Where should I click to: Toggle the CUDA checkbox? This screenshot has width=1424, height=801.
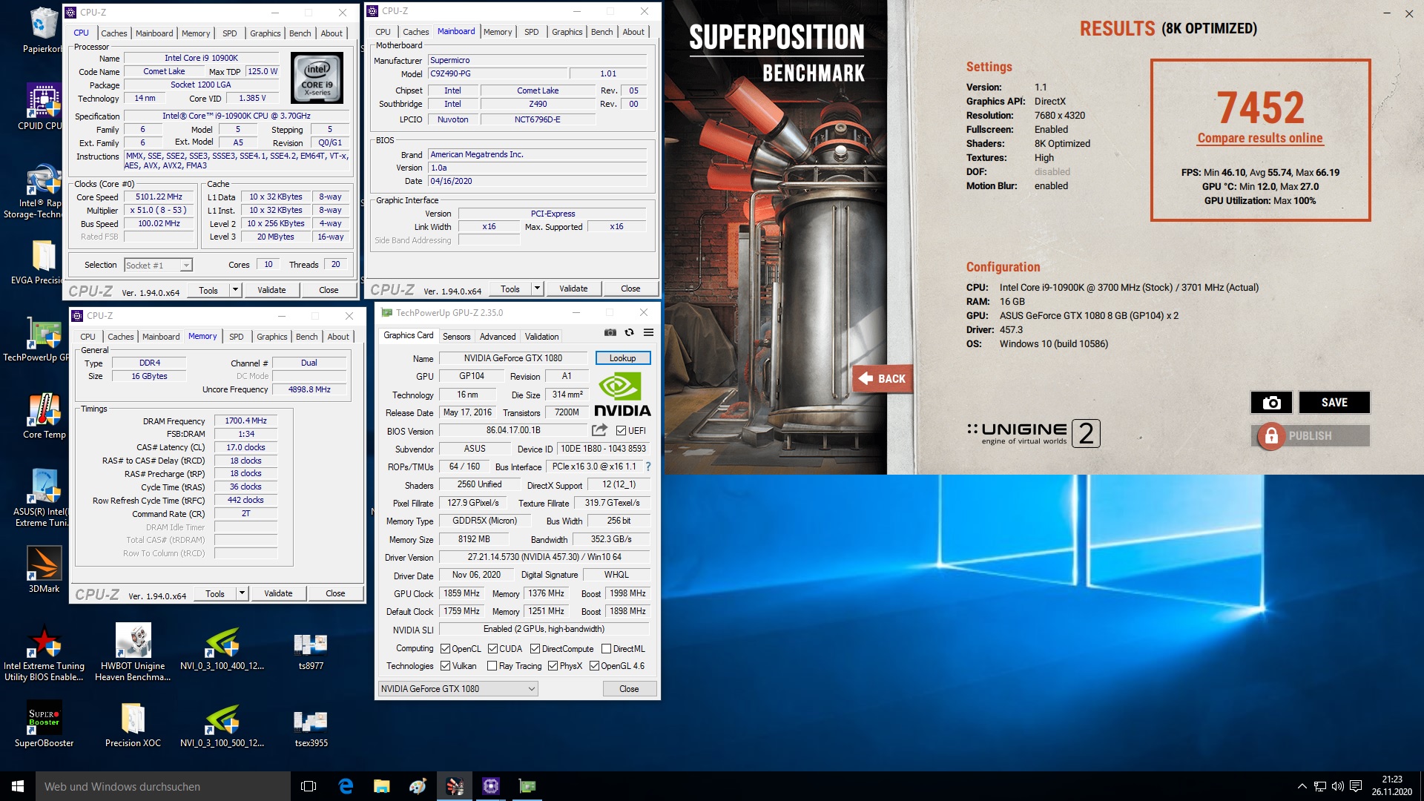[492, 648]
